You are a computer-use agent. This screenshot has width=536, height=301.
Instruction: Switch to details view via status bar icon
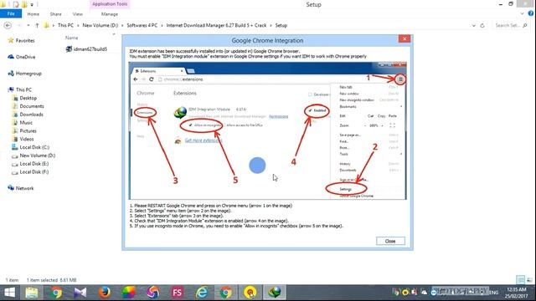point(520,280)
